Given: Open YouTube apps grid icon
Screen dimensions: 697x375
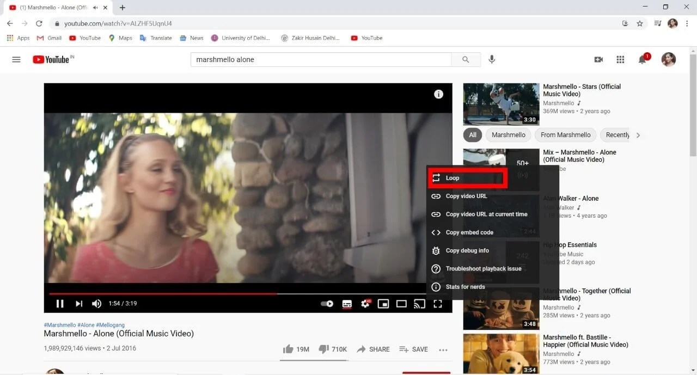Looking at the screenshot, I should pos(620,59).
